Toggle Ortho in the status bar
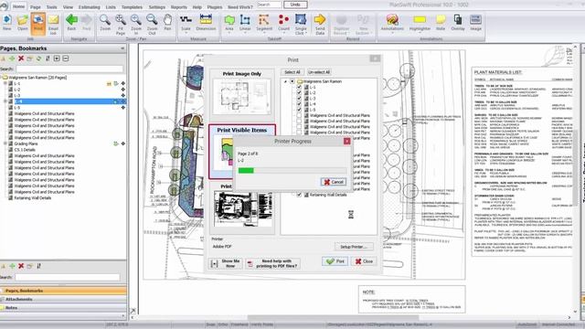The image size is (585, 329). pos(223,324)
